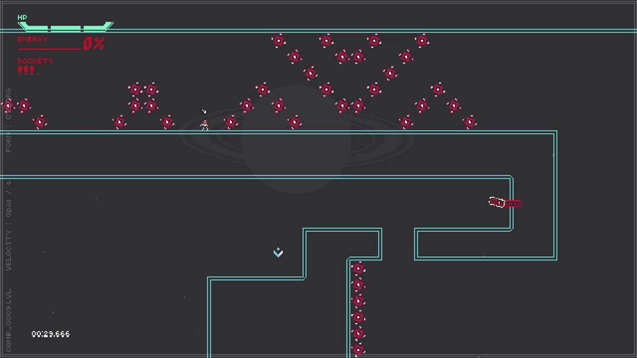Click the green HP health bar
The height and width of the screenshot is (358, 637).
pos(65,26)
